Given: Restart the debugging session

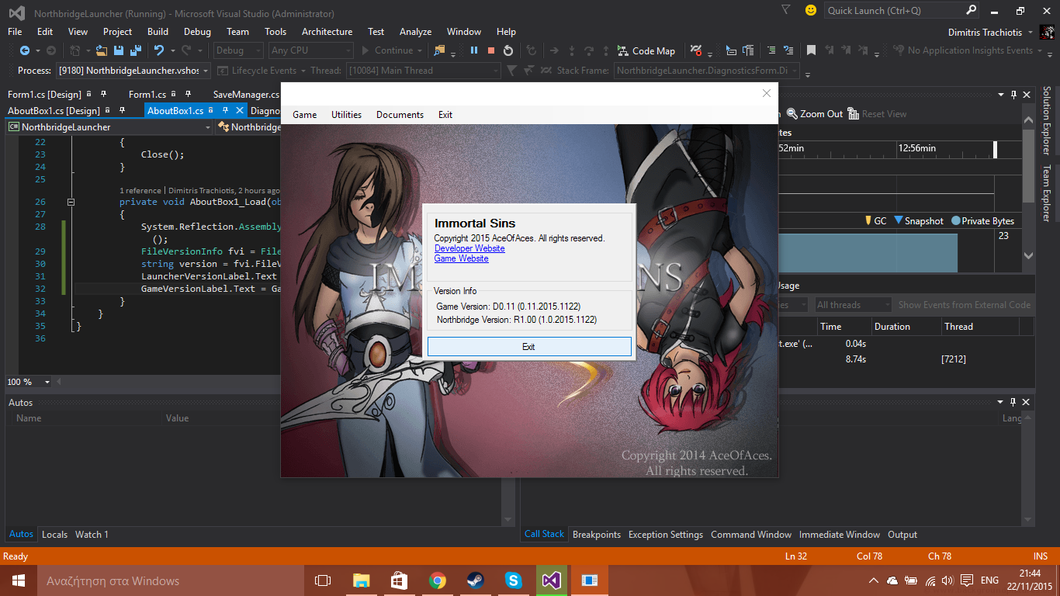Looking at the screenshot, I should pyautogui.click(x=508, y=50).
